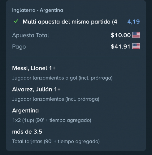This screenshot has width=152, height=155.
Task: Click Jugador lanzamientos (incl. prórroga) market text
Action: click(56, 99)
